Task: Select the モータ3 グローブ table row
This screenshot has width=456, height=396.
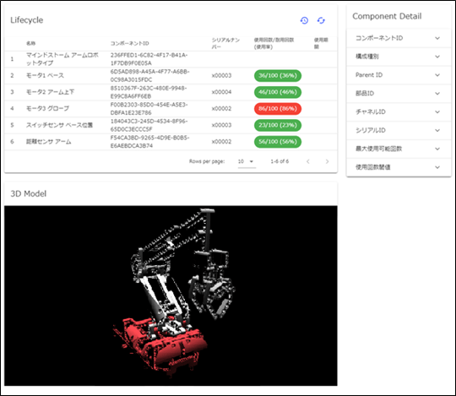Action: [x=171, y=109]
